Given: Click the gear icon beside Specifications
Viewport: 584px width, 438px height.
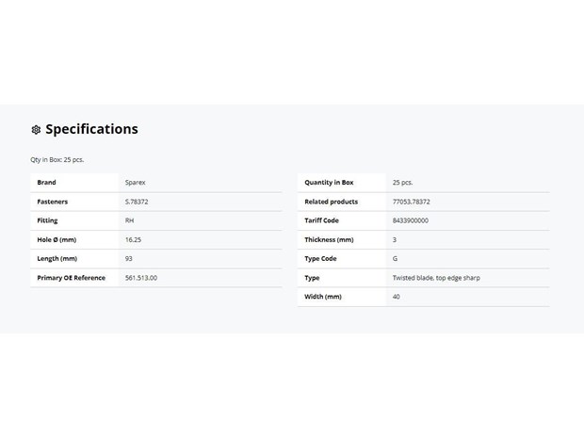Looking at the screenshot, I should [36, 130].
